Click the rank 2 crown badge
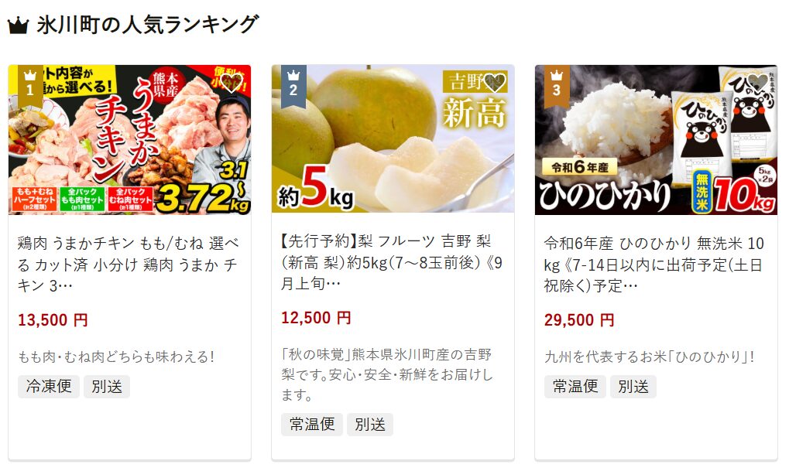 [x=293, y=84]
